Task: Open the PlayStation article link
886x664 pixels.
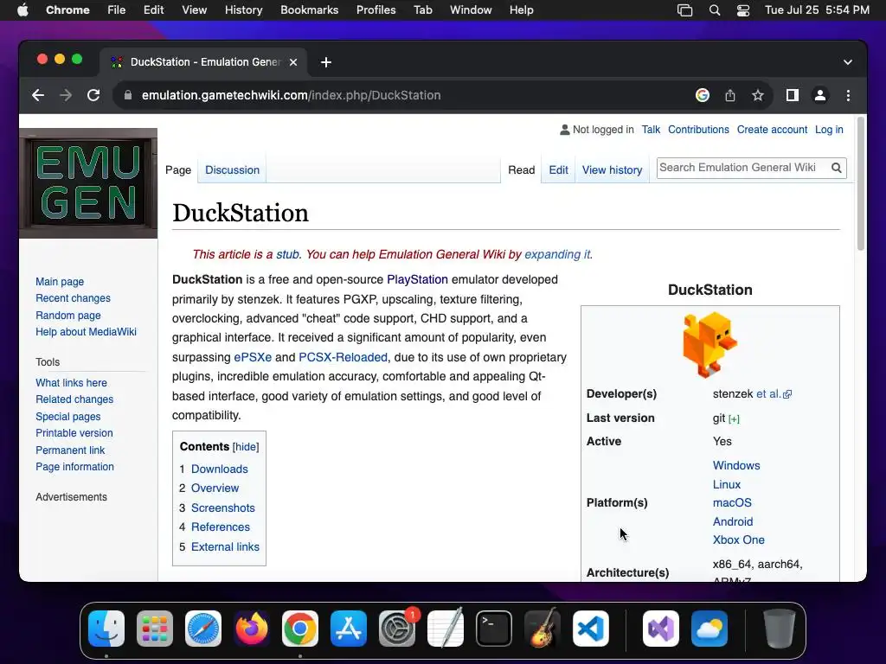Action: (x=417, y=279)
